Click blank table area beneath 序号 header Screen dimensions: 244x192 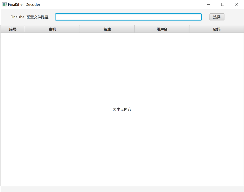[13, 66]
